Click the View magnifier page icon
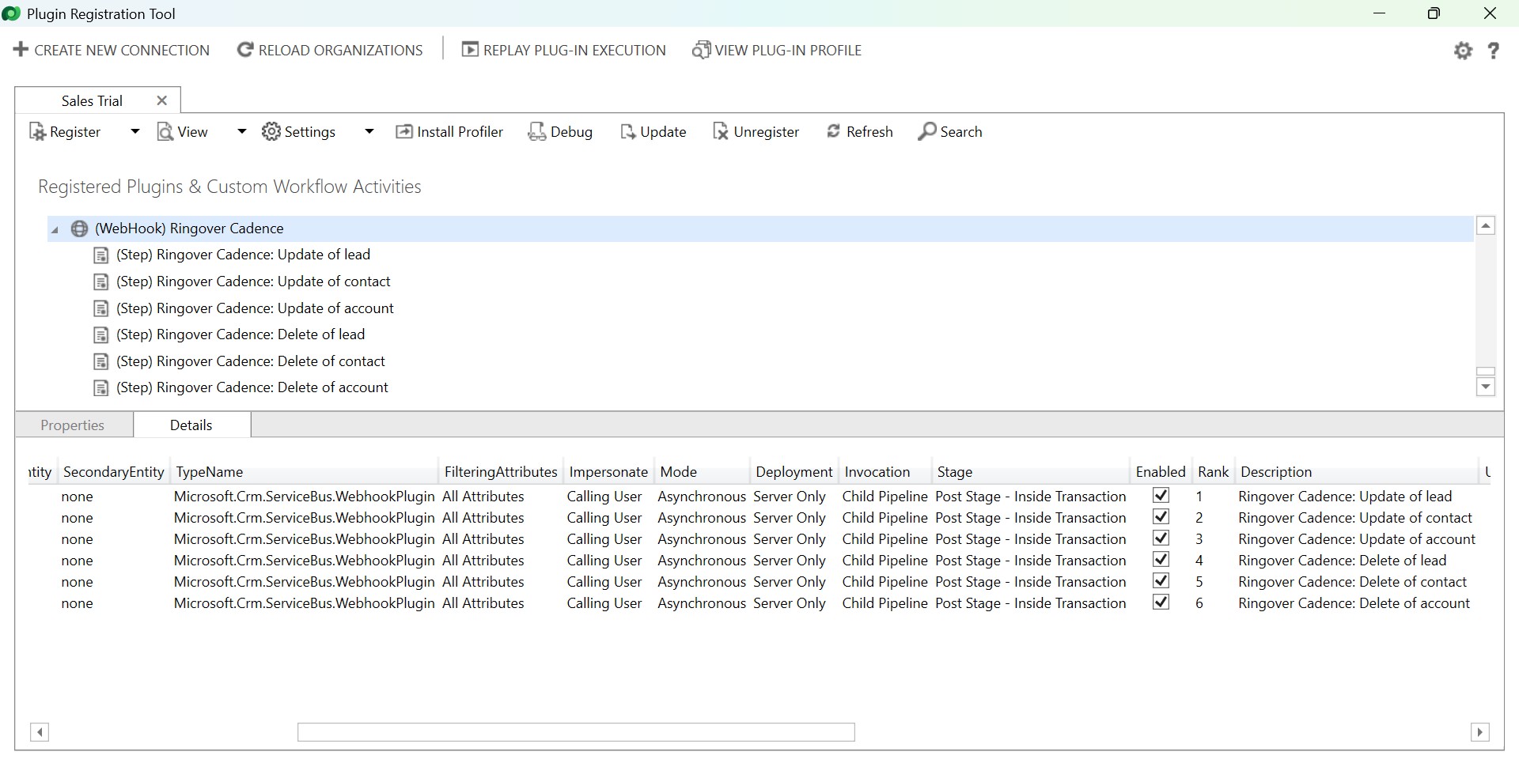 tap(165, 132)
